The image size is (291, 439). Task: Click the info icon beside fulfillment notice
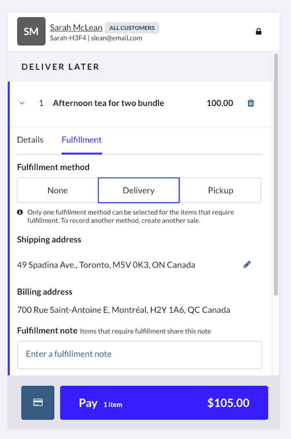20,212
